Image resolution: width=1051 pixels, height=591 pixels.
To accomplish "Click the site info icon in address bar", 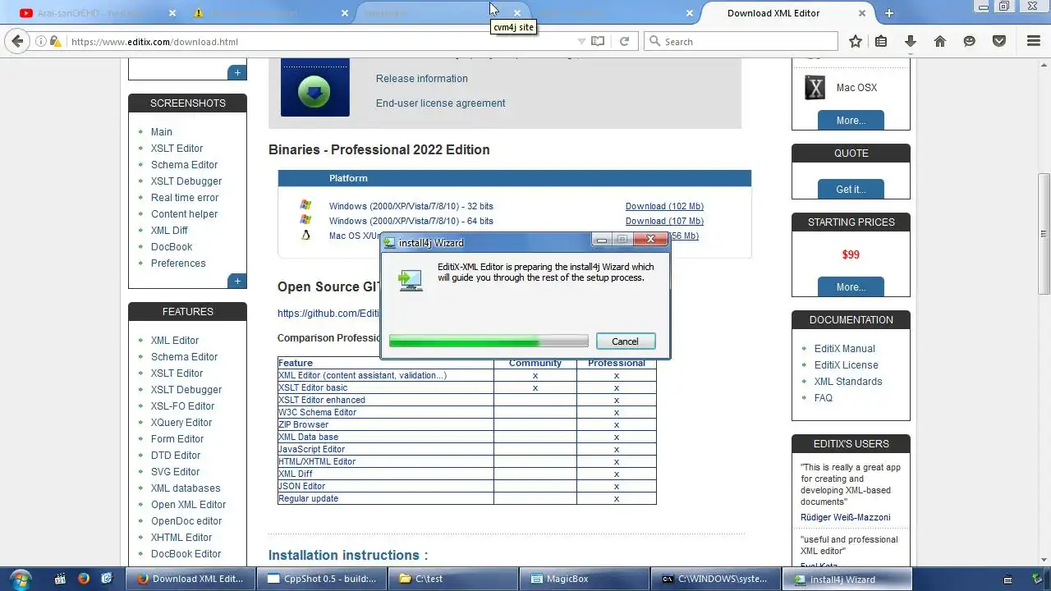I will (41, 41).
